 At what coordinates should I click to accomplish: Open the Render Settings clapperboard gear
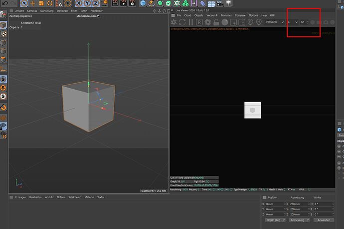point(132,3)
